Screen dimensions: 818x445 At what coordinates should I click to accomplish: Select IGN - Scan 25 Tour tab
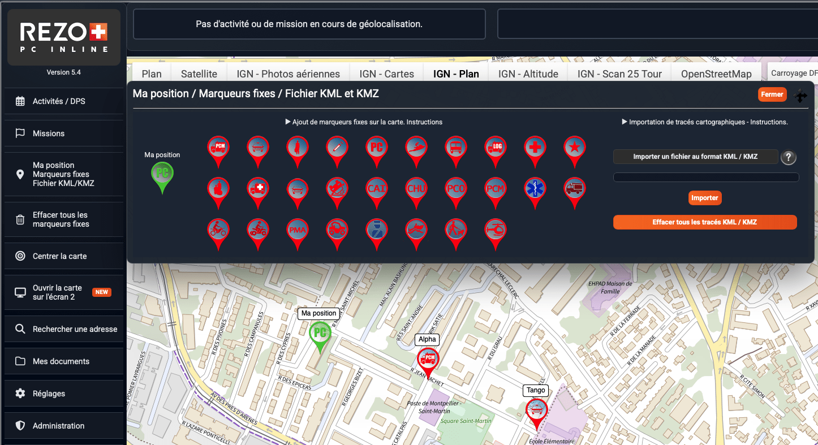tap(619, 74)
